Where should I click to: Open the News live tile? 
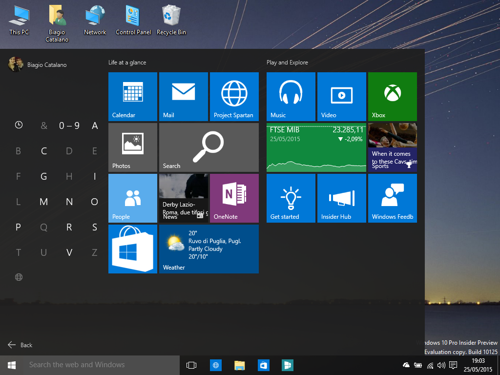[184, 198]
